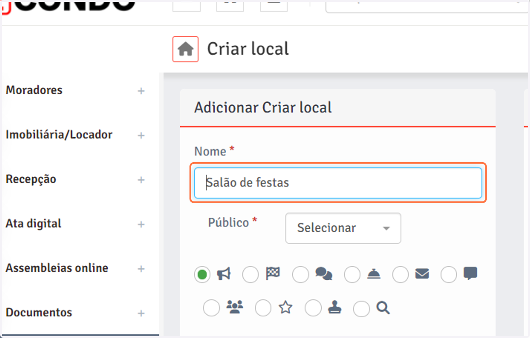This screenshot has height=338, width=530.
Task: Open the Moradores sidebar menu
Action: [34, 90]
